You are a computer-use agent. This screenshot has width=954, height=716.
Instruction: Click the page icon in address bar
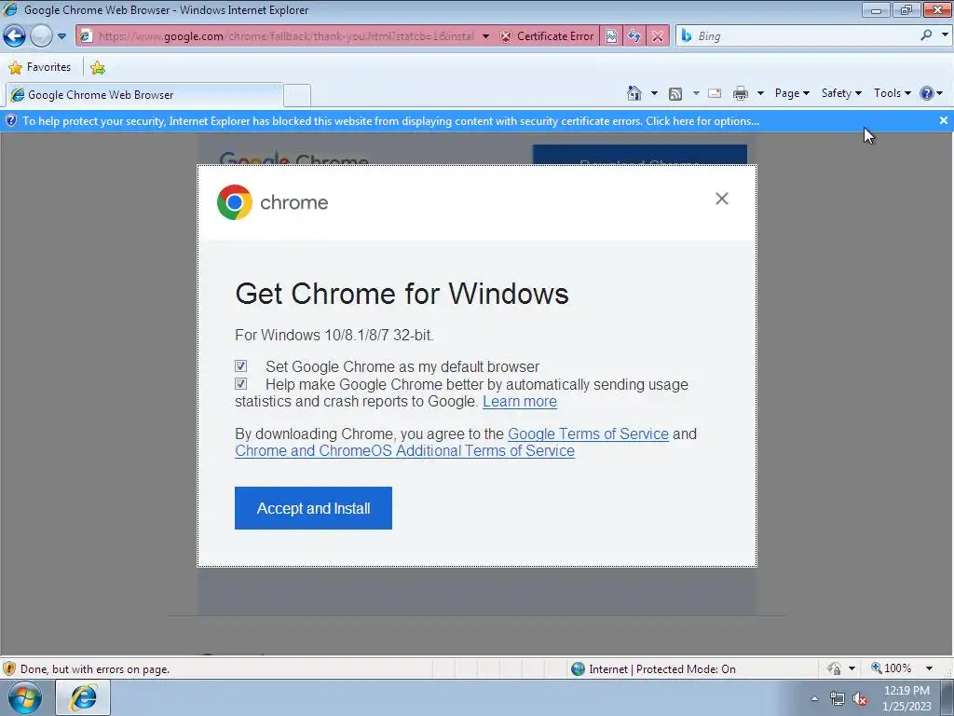point(86,36)
